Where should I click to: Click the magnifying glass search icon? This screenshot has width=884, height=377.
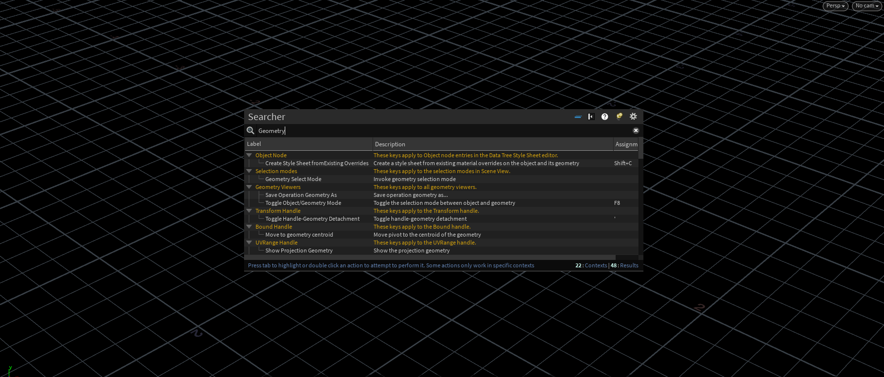[x=251, y=130]
